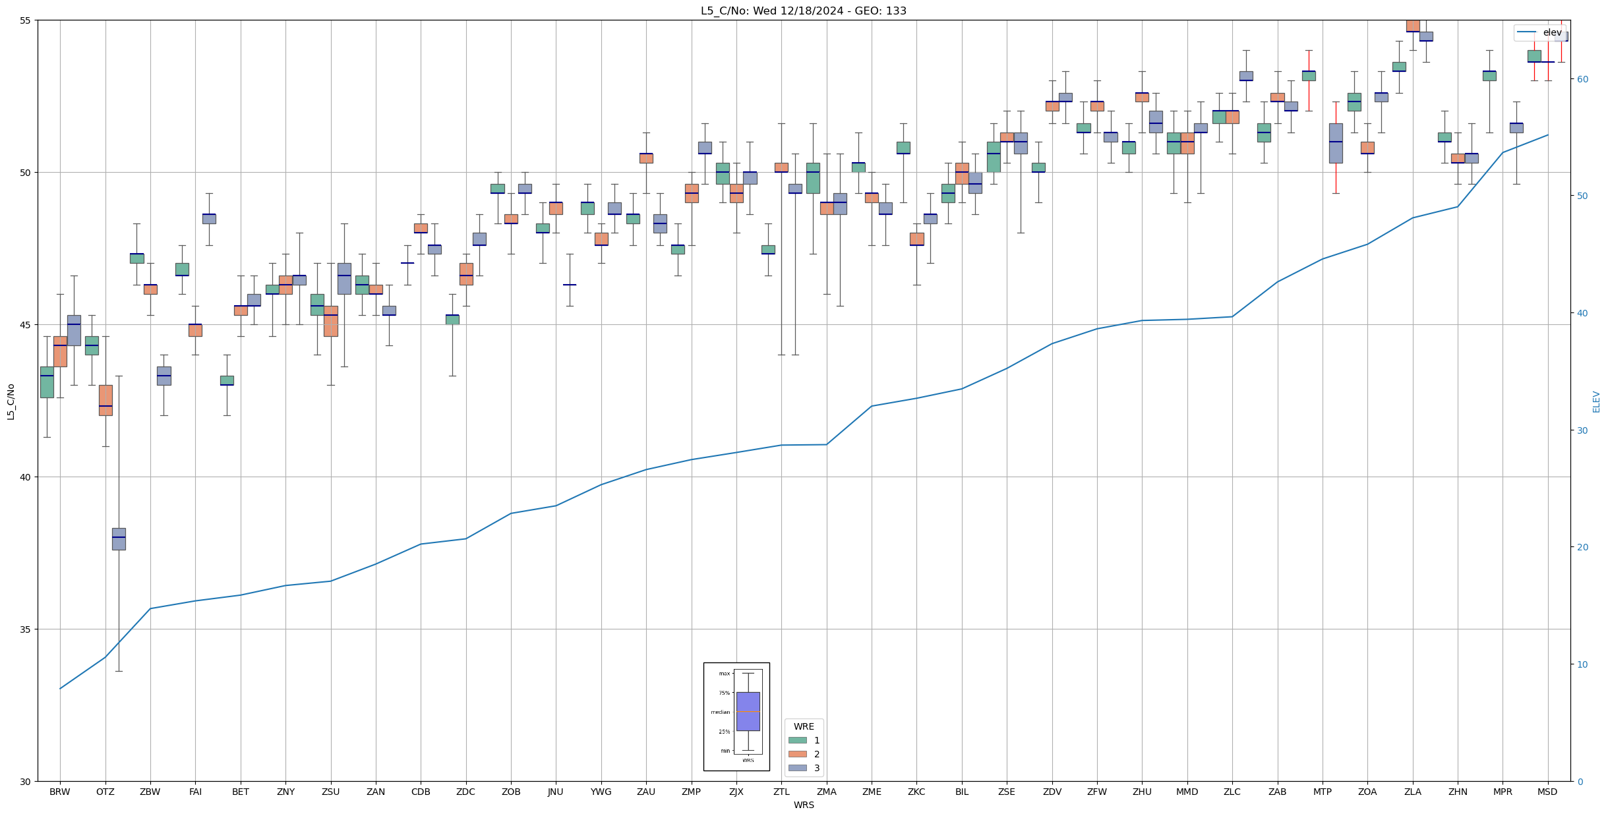Click the blue-gray WRE 3 legend swatch
The image size is (1608, 816).
point(797,768)
